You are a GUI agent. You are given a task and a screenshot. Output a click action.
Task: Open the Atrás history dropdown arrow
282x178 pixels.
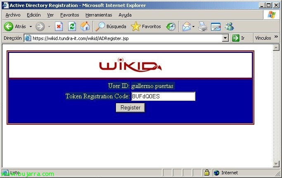(x=31, y=26)
